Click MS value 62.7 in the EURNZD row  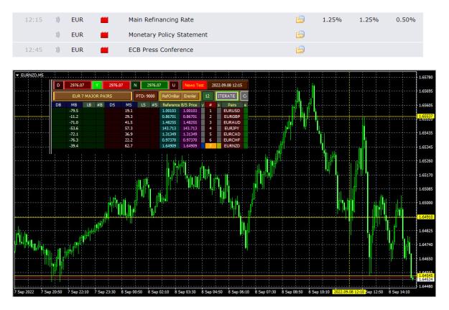click(129, 146)
